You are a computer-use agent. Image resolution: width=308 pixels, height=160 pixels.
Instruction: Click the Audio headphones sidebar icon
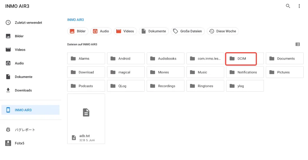(8, 63)
